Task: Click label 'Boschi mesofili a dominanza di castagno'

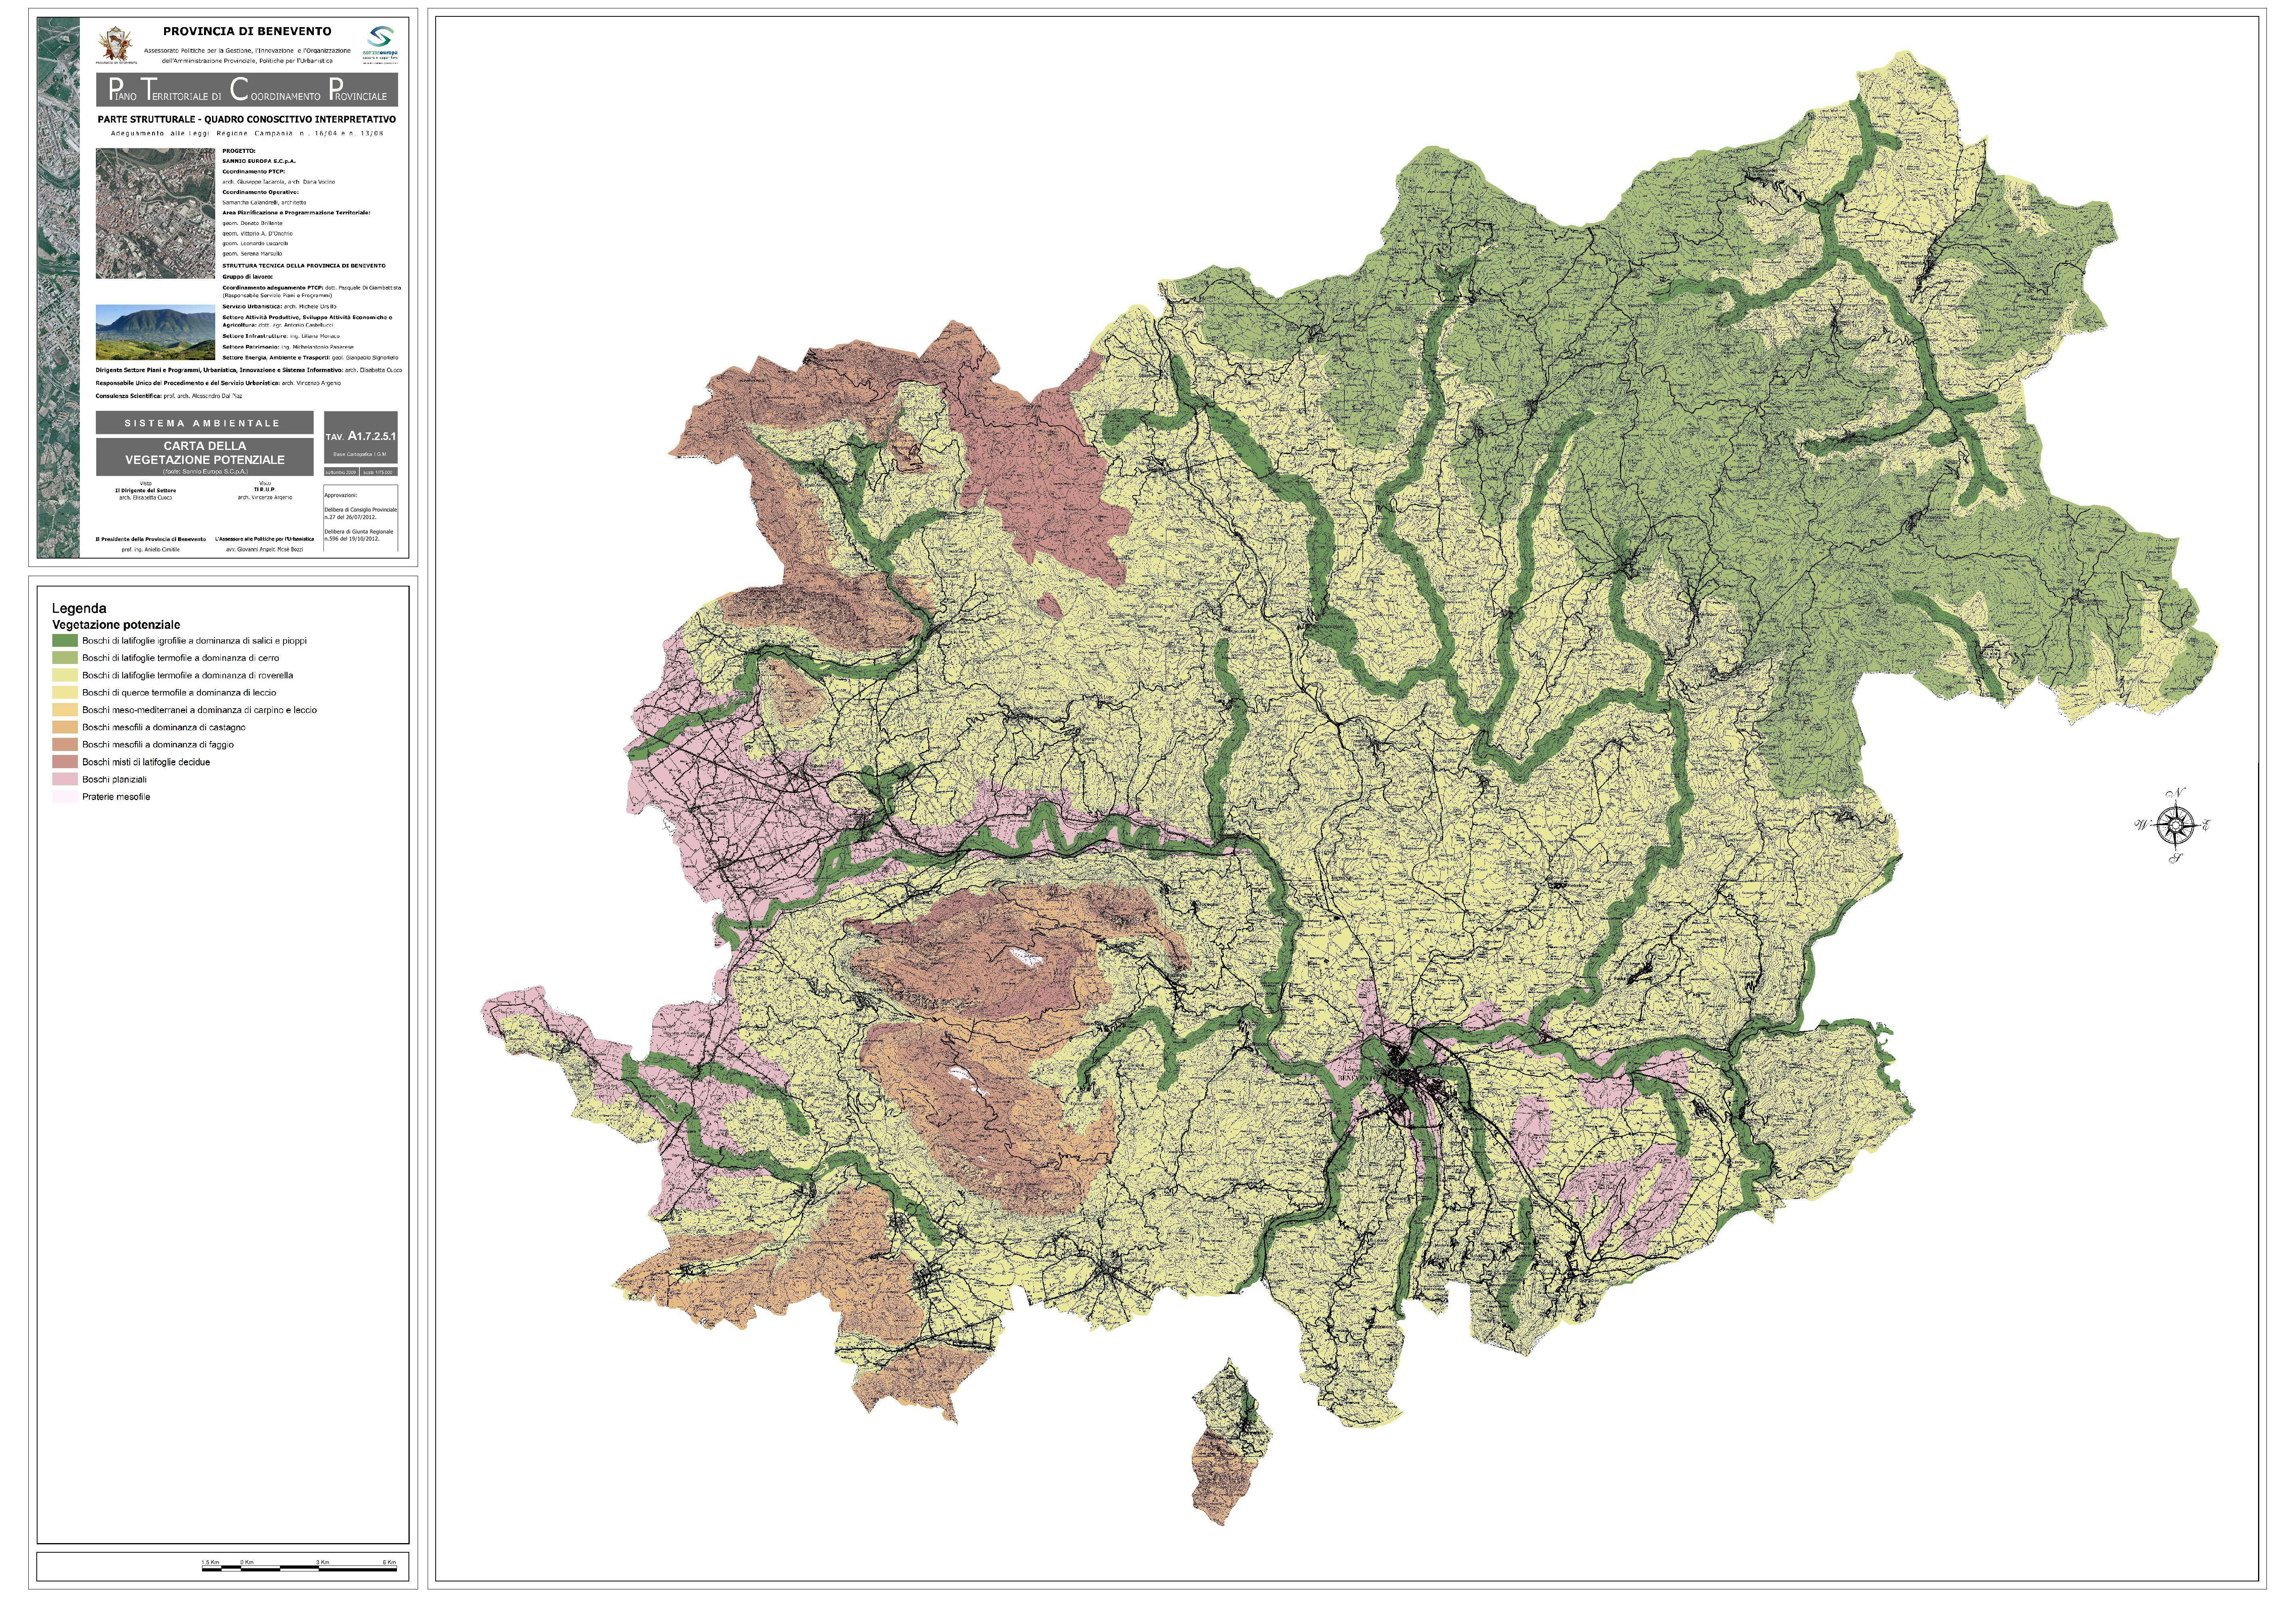Action: tap(164, 727)
